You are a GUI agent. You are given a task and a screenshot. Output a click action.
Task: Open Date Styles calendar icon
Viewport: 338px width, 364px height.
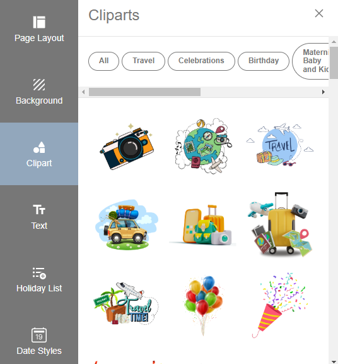(39, 335)
